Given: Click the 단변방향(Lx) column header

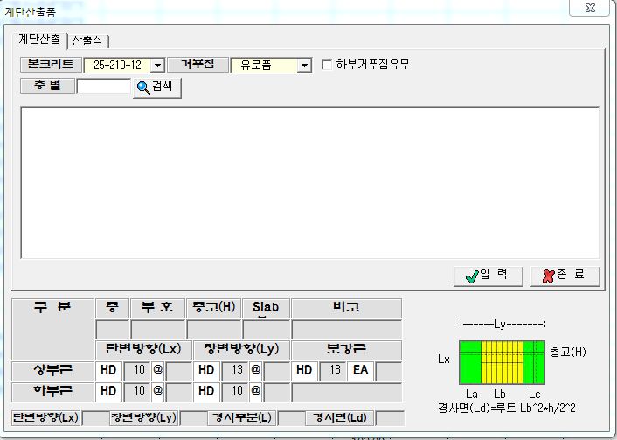Looking at the screenshot, I should point(143,350).
